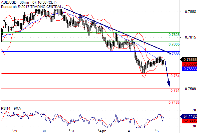
Task: Click the 0.7509 price axis label
Action: (190, 89)
